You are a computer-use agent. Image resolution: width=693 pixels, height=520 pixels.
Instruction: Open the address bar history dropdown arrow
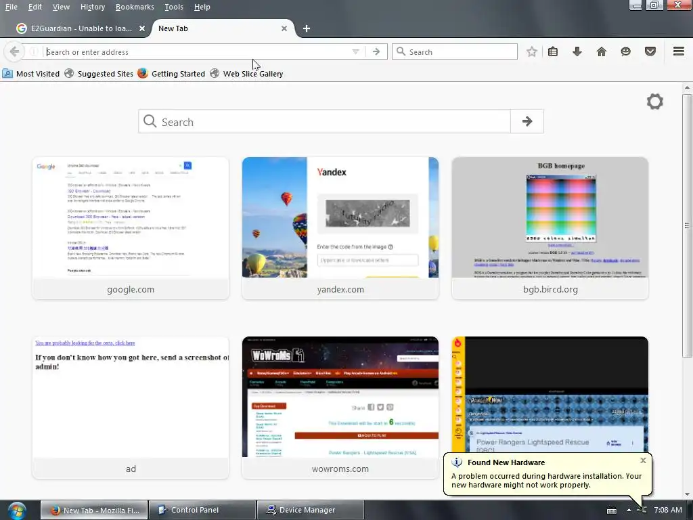pyautogui.click(x=355, y=51)
